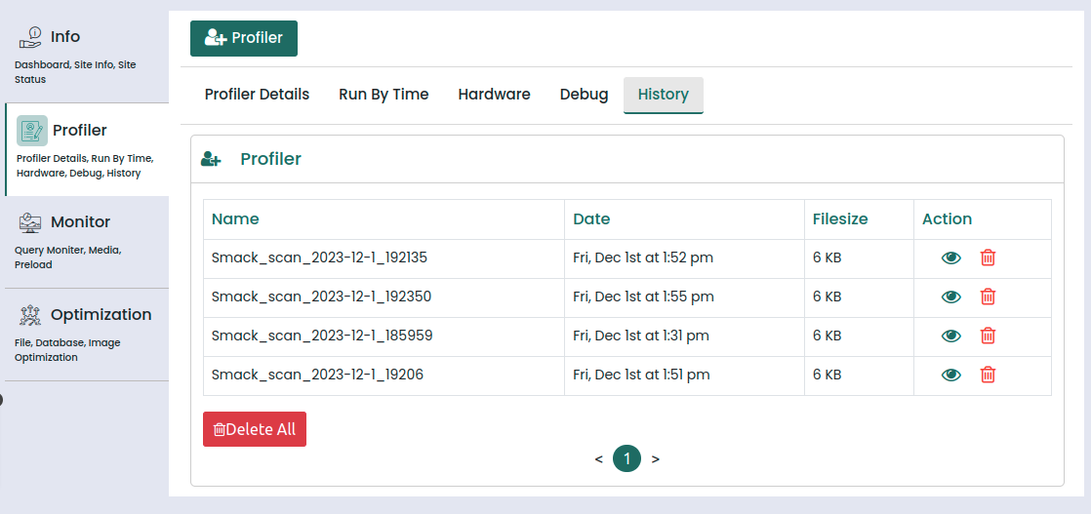Image resolution: width=1091 pixels, height=514 pixels.
Task: Switch to the Profiler Details tab
Action: click(x=257, y=95)
